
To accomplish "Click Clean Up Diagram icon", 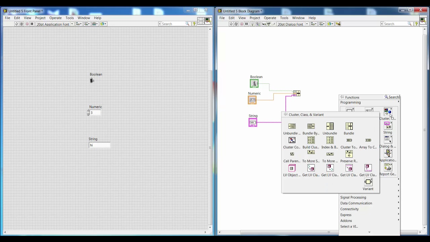I will 338,24.
